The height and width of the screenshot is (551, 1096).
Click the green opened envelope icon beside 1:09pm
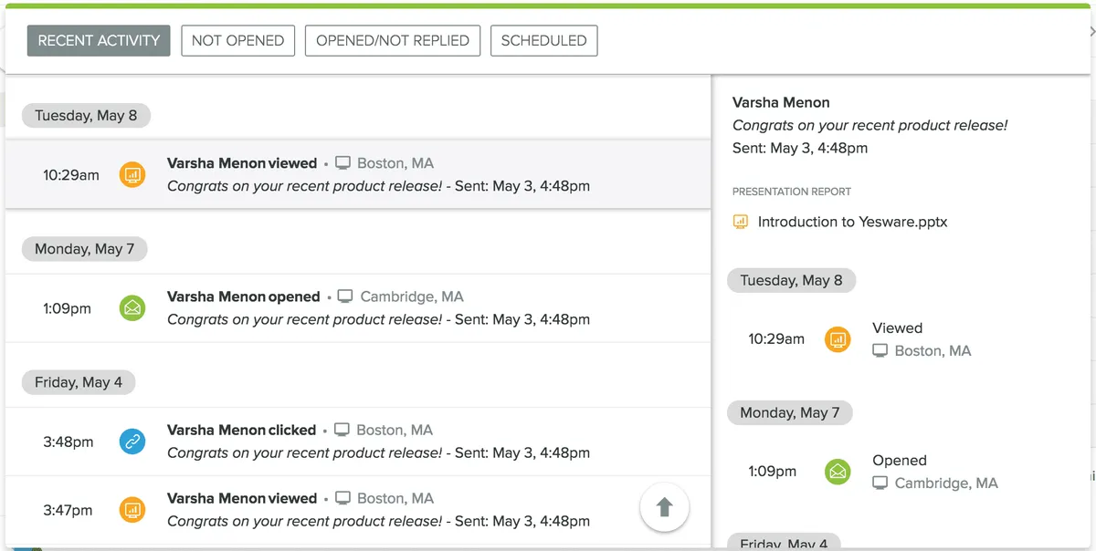(132, 308)
